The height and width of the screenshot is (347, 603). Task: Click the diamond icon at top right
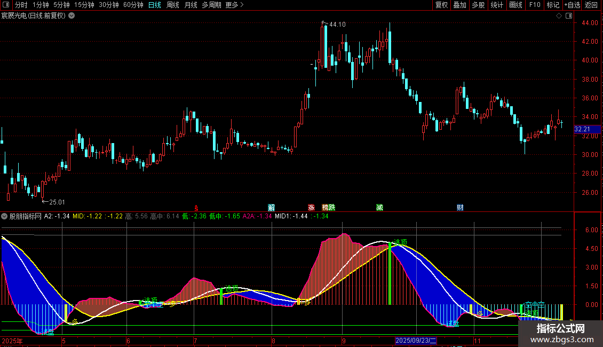pos(559,15)
